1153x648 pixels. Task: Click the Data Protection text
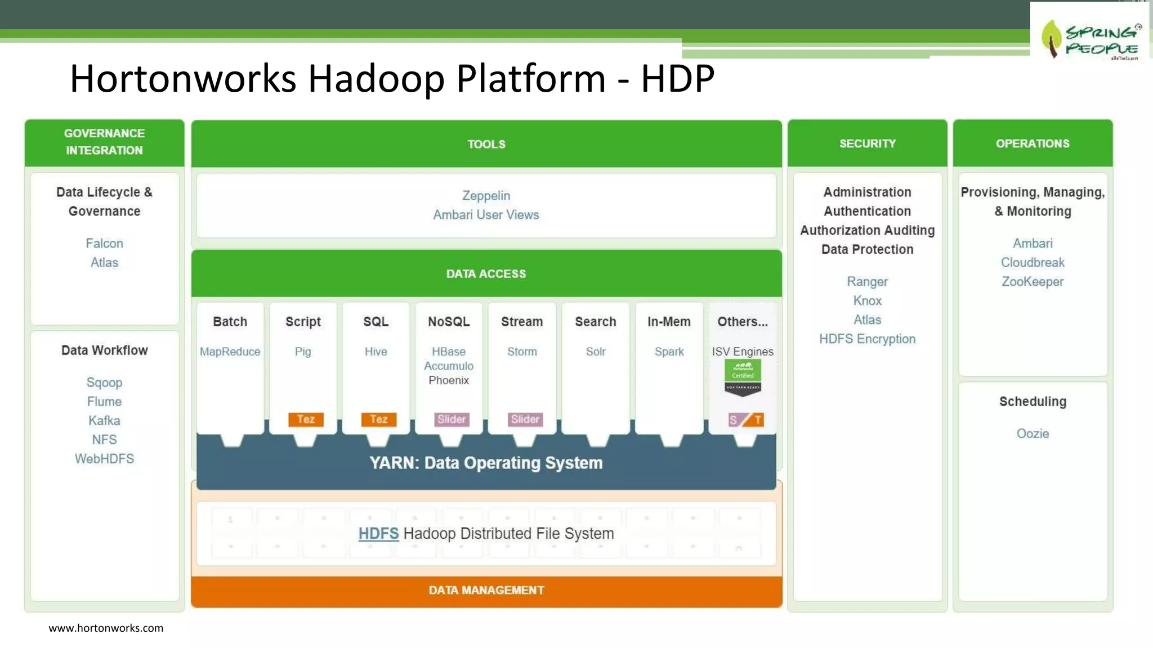click(x=867, y=249)
